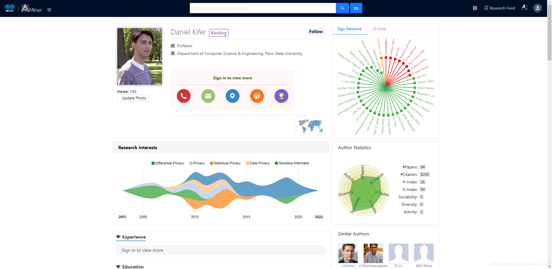
Task: Toggle Statistical Privacy legend item
Action: pos(225,163)
